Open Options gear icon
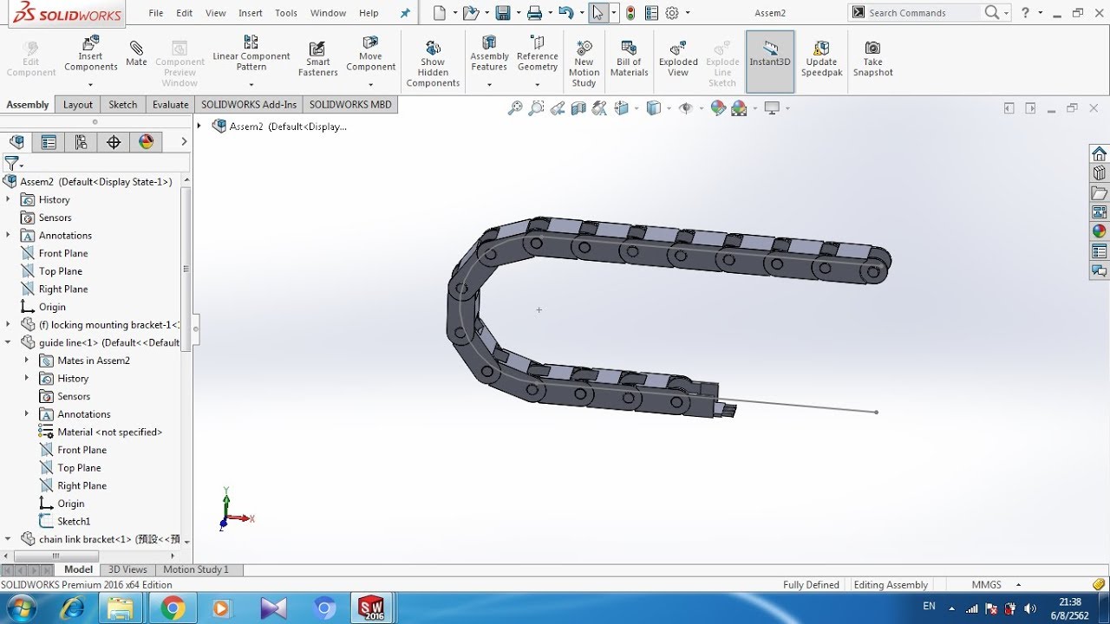Image resolution: width=1110 pixels, height=624 pixels. coord(672,13)
